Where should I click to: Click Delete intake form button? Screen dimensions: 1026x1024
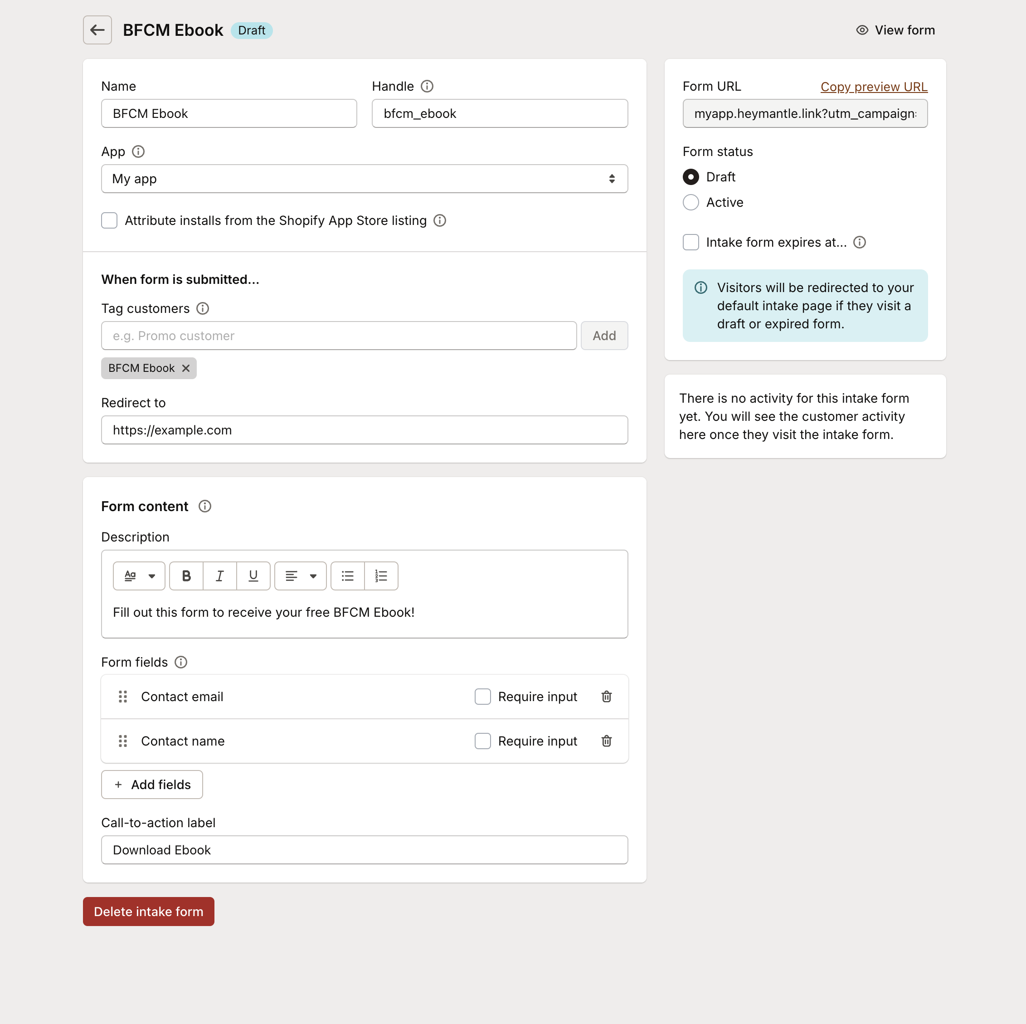[x=148, y=912]
